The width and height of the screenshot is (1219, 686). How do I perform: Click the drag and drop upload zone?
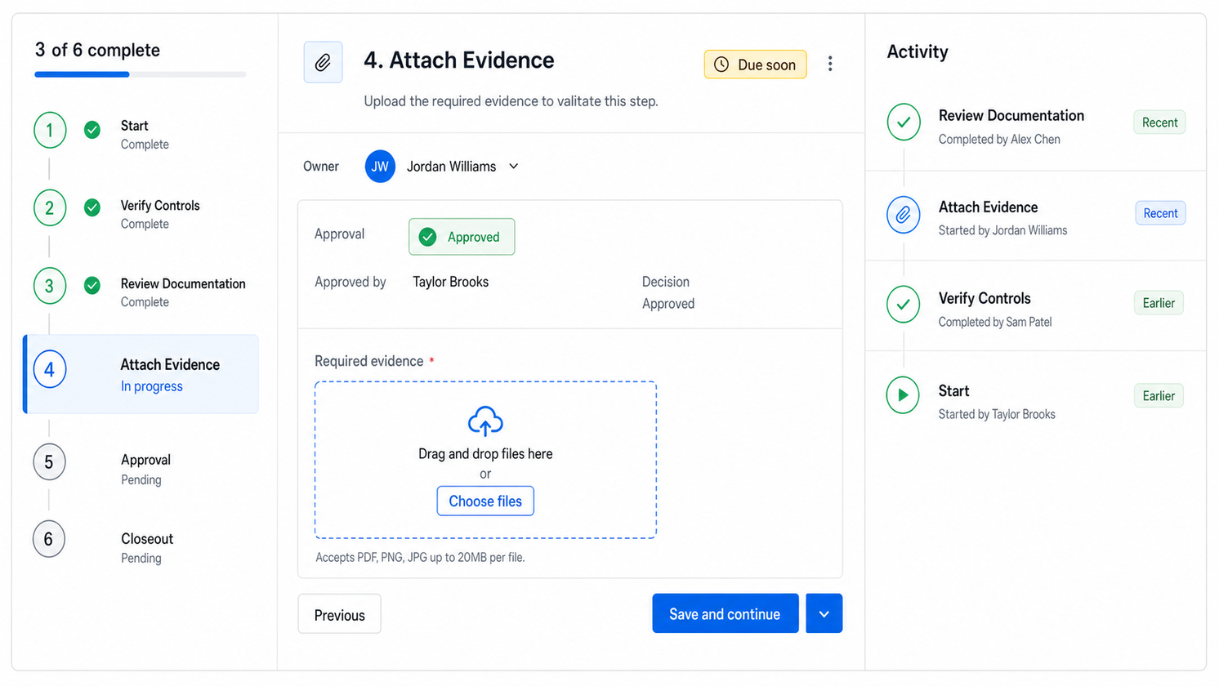click(x=485, y=460)
